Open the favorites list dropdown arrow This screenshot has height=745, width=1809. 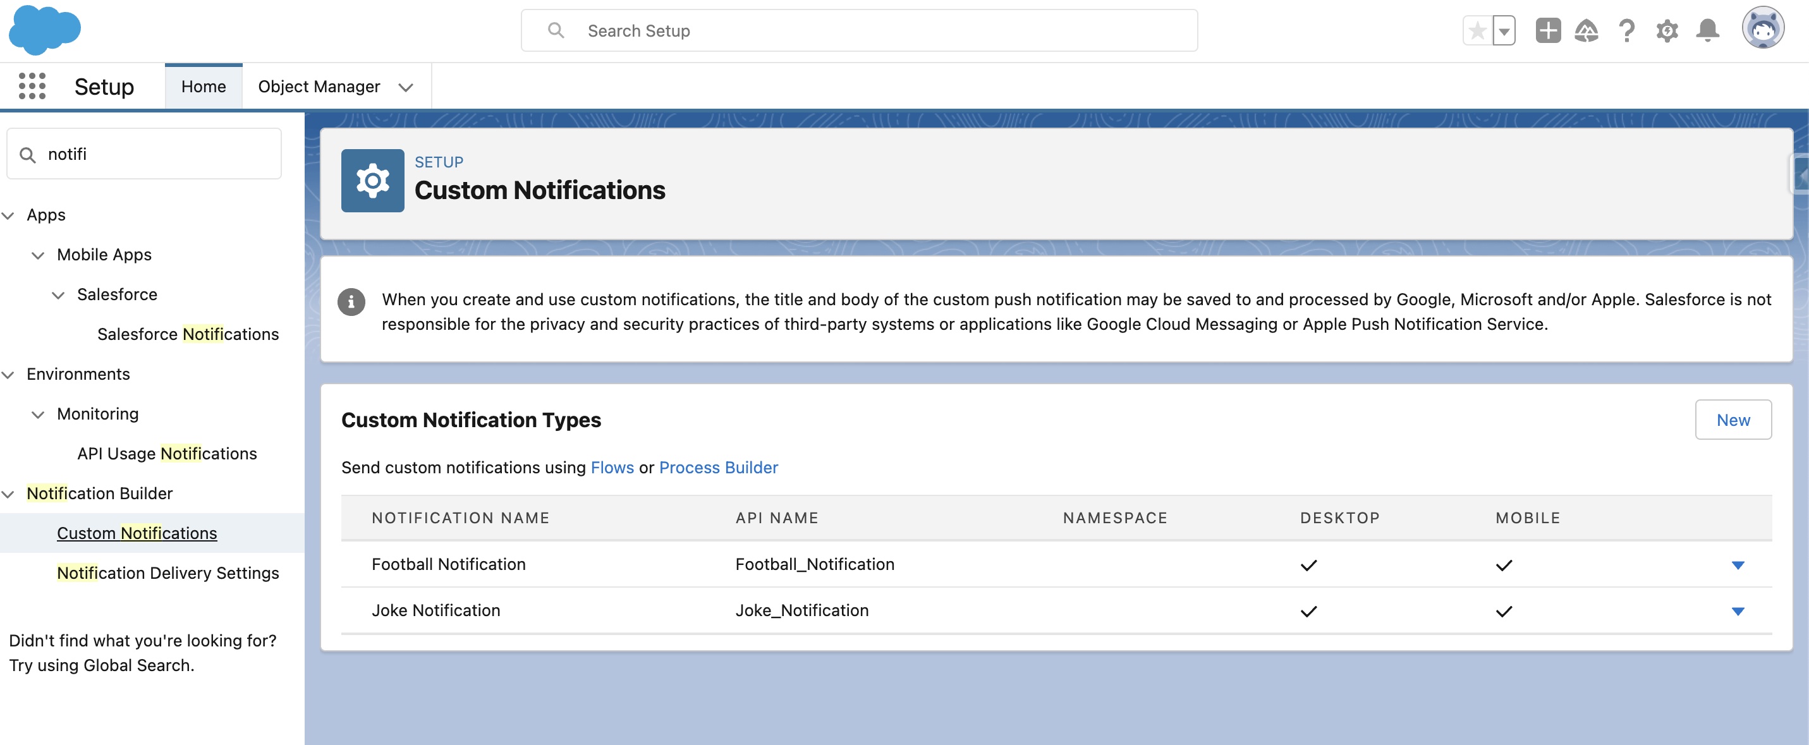point(1504,31)
